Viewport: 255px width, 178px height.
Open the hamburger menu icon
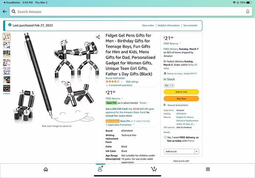coord(208,169)
